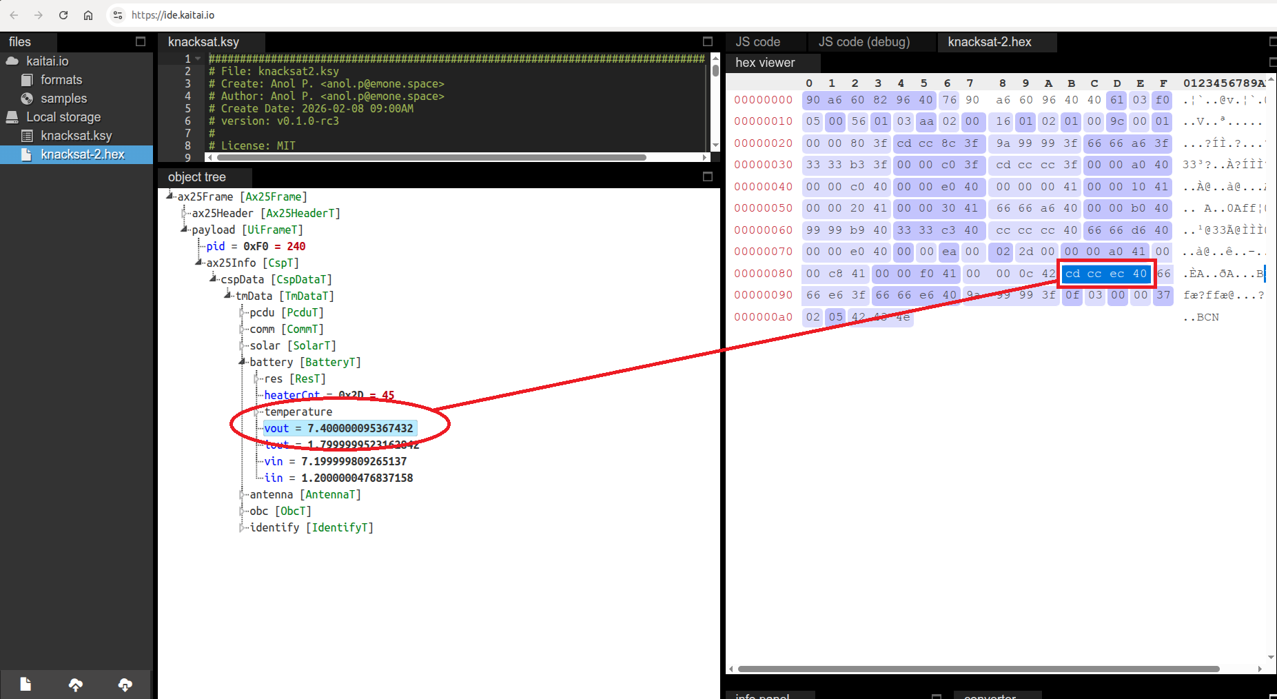
Task: Maximize the knacksat.ksy editor panel
Action: (707, 42)
